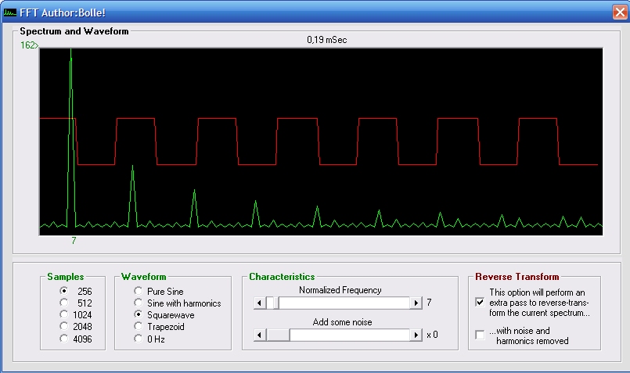Click the Add some noise slider thumb
This screenshot has height=373, width=630.
[x=278, y=335]
